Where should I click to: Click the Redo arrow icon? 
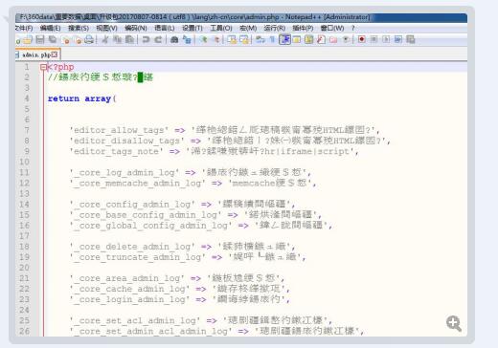click(158, 39)
